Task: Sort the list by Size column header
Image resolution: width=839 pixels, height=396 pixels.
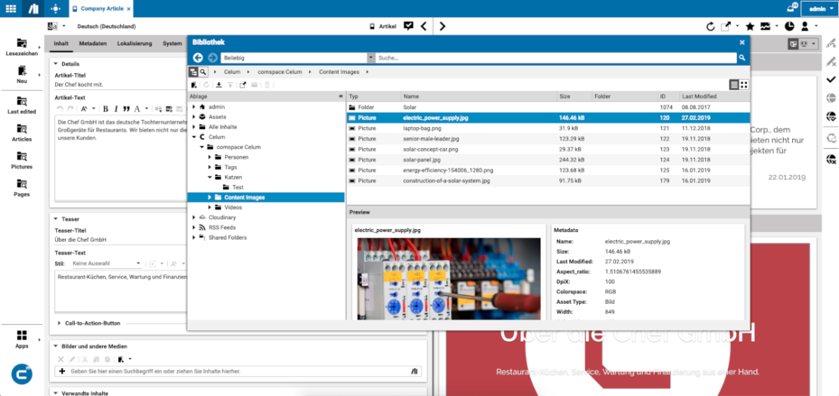Action: tap(574, 96)
